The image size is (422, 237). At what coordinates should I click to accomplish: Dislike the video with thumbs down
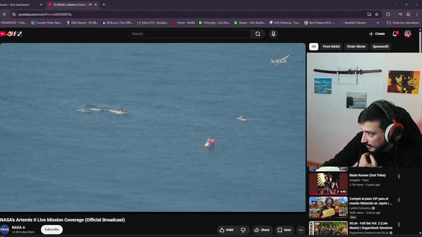point(243,230)
